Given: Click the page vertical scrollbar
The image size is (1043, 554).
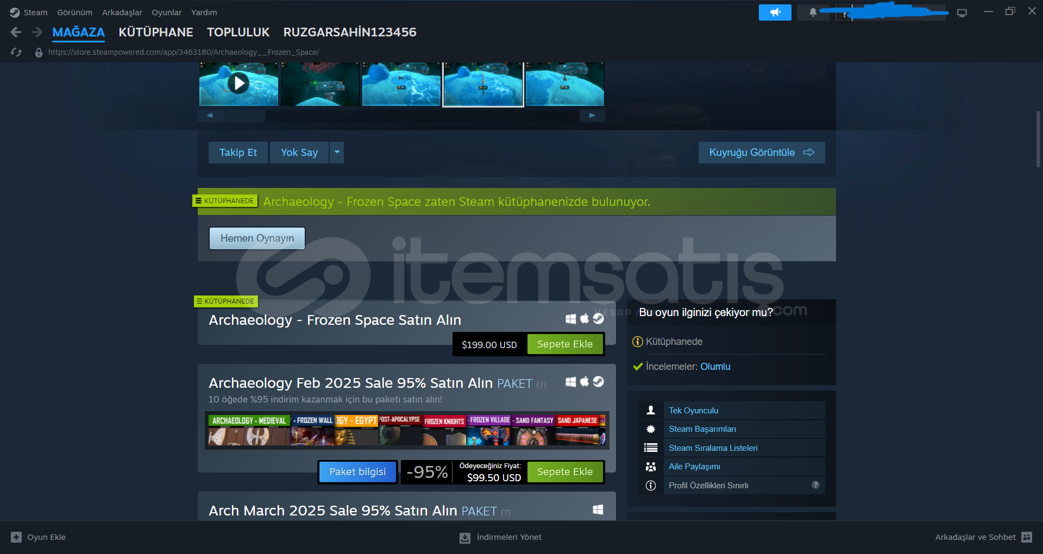Looking at the screenshot, I should [x=1038, y=140].
